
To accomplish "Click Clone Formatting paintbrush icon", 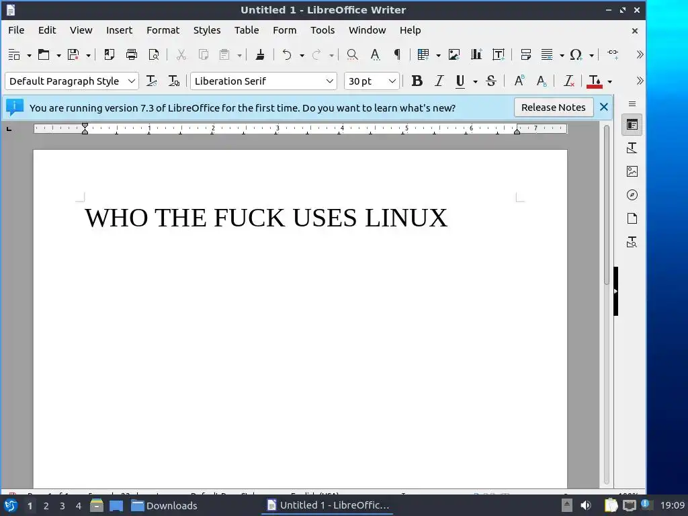I will point(260,54).
